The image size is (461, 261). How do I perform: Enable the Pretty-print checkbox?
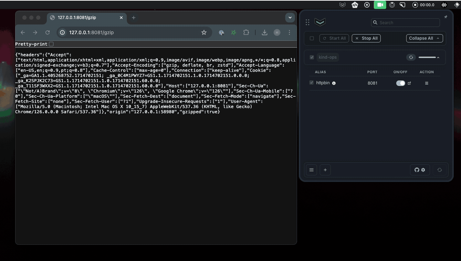(x=51, y=44)
